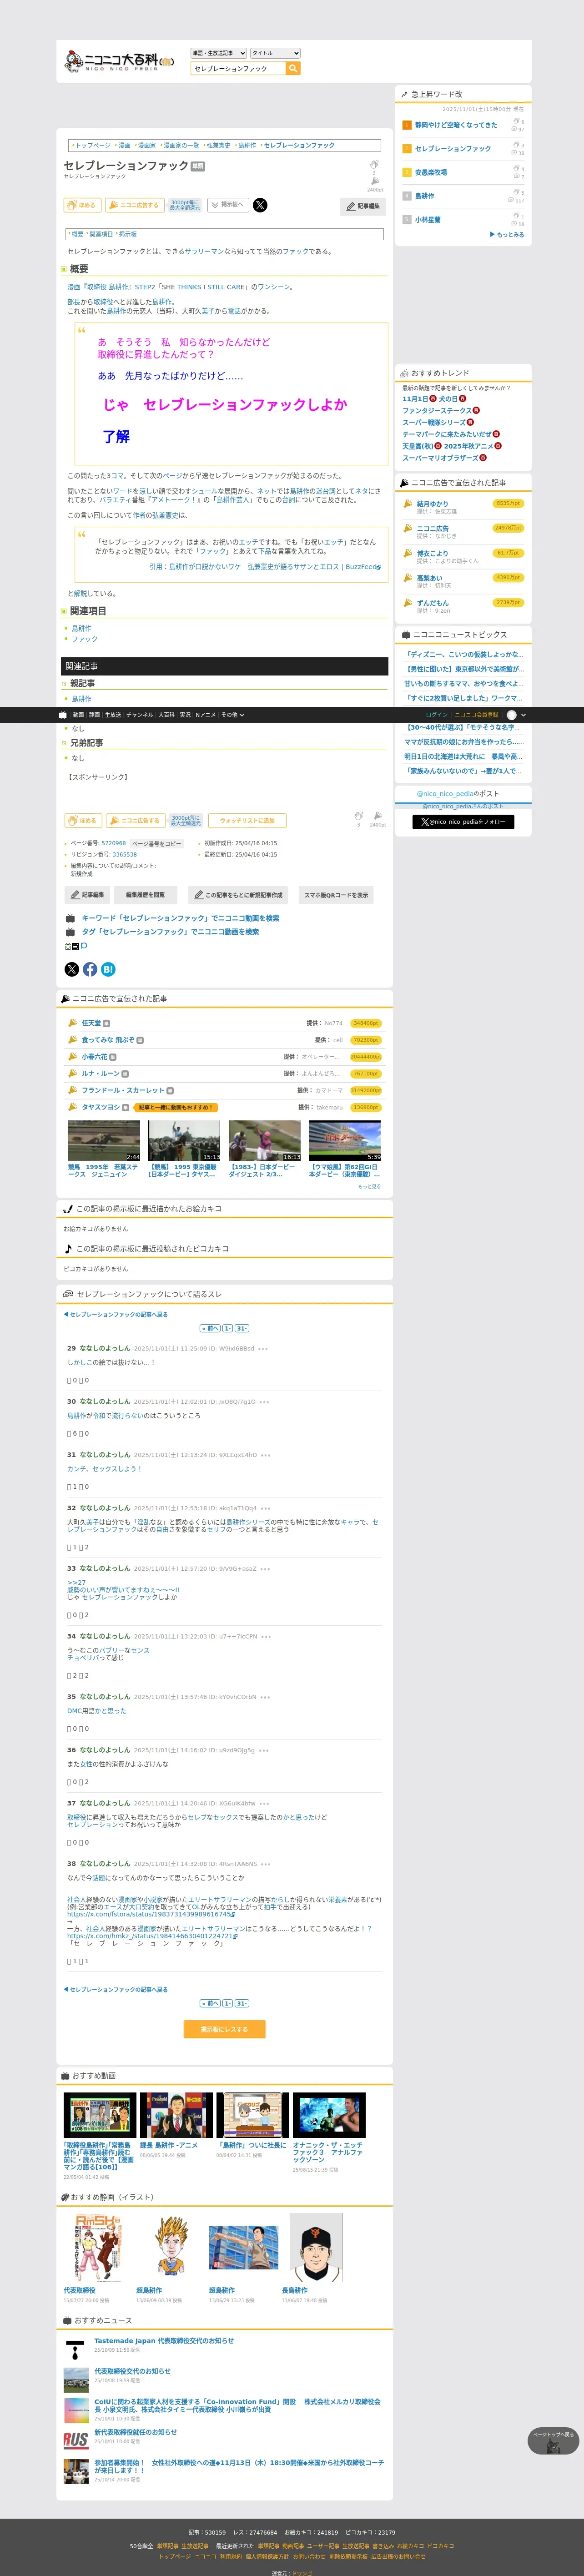
Task: Click the 3000pt badge icon at article top
Action: 184,205
